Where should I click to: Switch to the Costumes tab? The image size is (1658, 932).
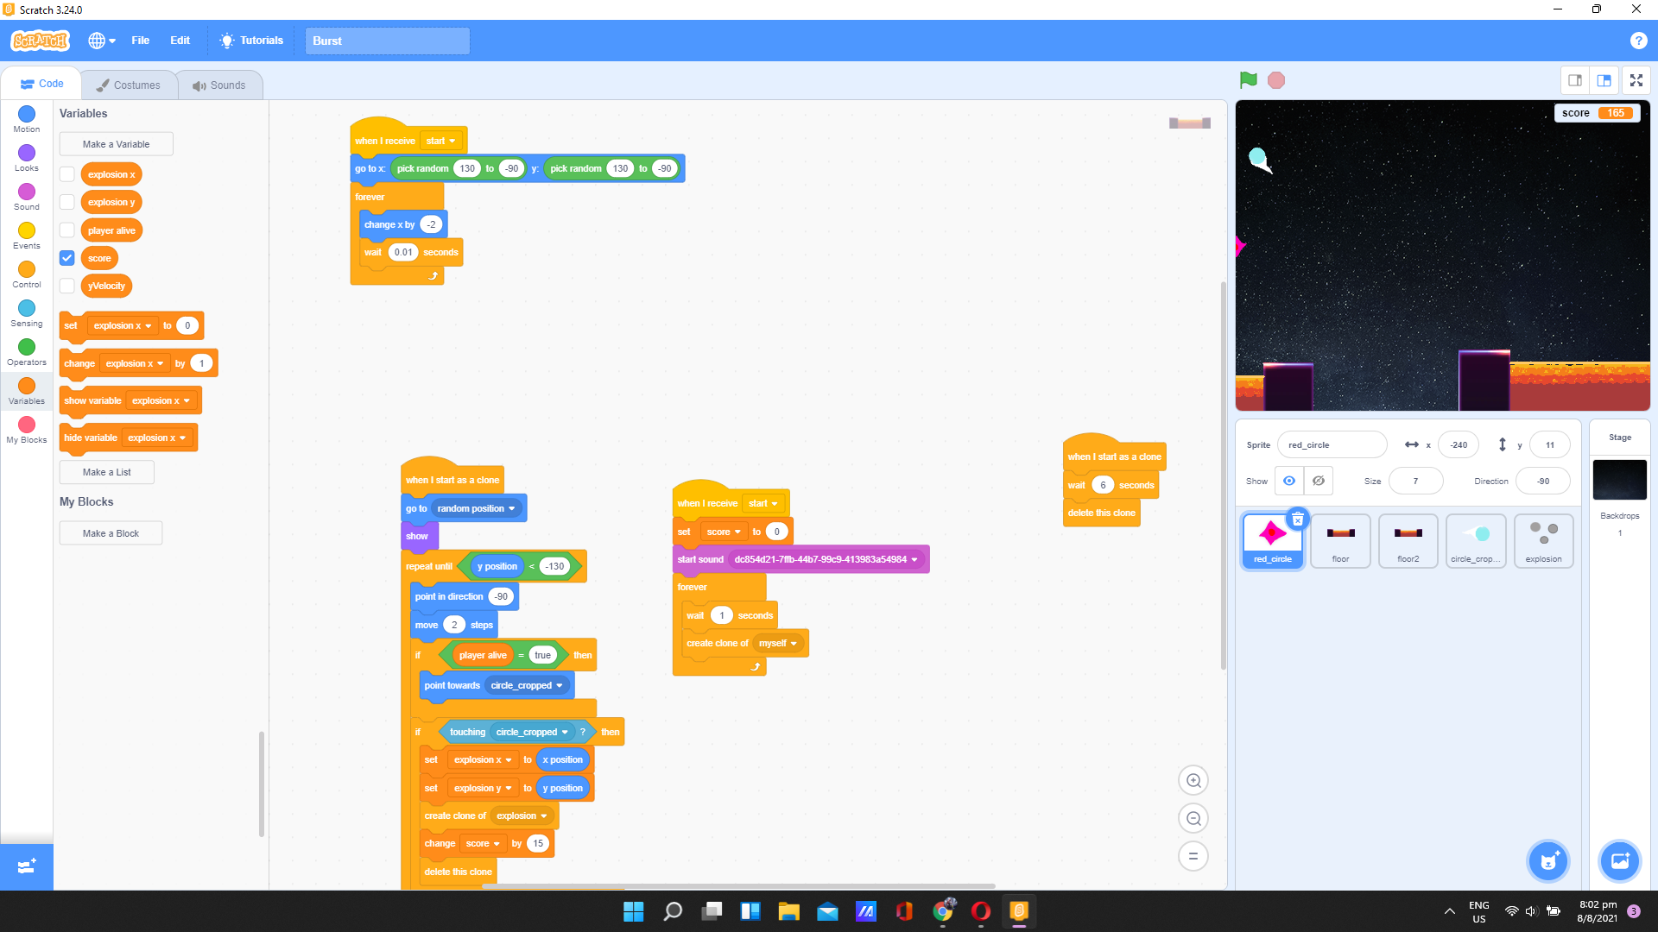[x=129, y=85]
